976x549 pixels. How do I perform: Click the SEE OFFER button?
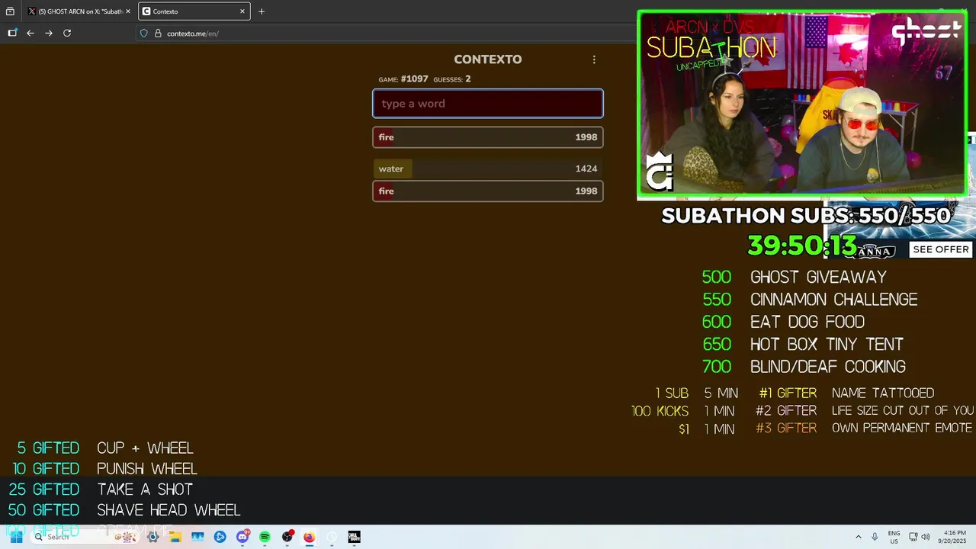tap(941, 249)
